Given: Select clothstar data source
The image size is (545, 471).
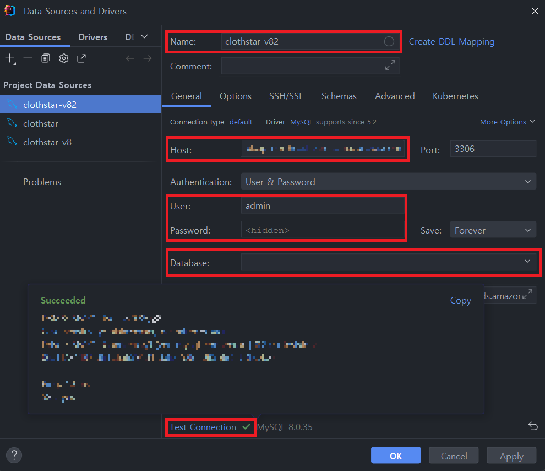Looking at the screenshot, I should 80,123.
